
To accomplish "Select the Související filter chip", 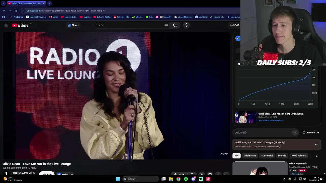I will pos(267,156).
